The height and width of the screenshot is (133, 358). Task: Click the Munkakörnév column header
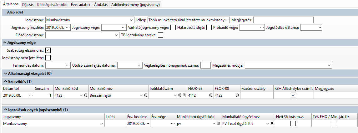pyautogui.click(x=118, y=89)
